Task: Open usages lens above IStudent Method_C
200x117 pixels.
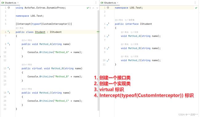Action: click(125, 57)
